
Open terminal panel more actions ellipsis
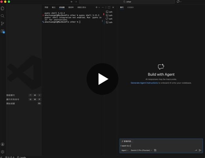click(x=103, y=7)
